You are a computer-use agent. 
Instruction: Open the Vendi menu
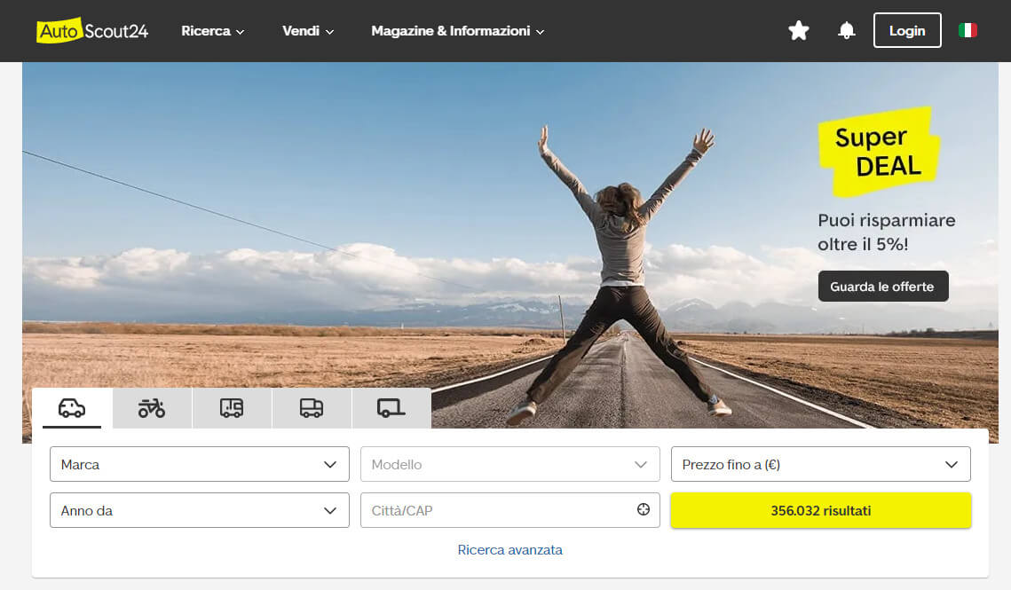tap(308, 31)
